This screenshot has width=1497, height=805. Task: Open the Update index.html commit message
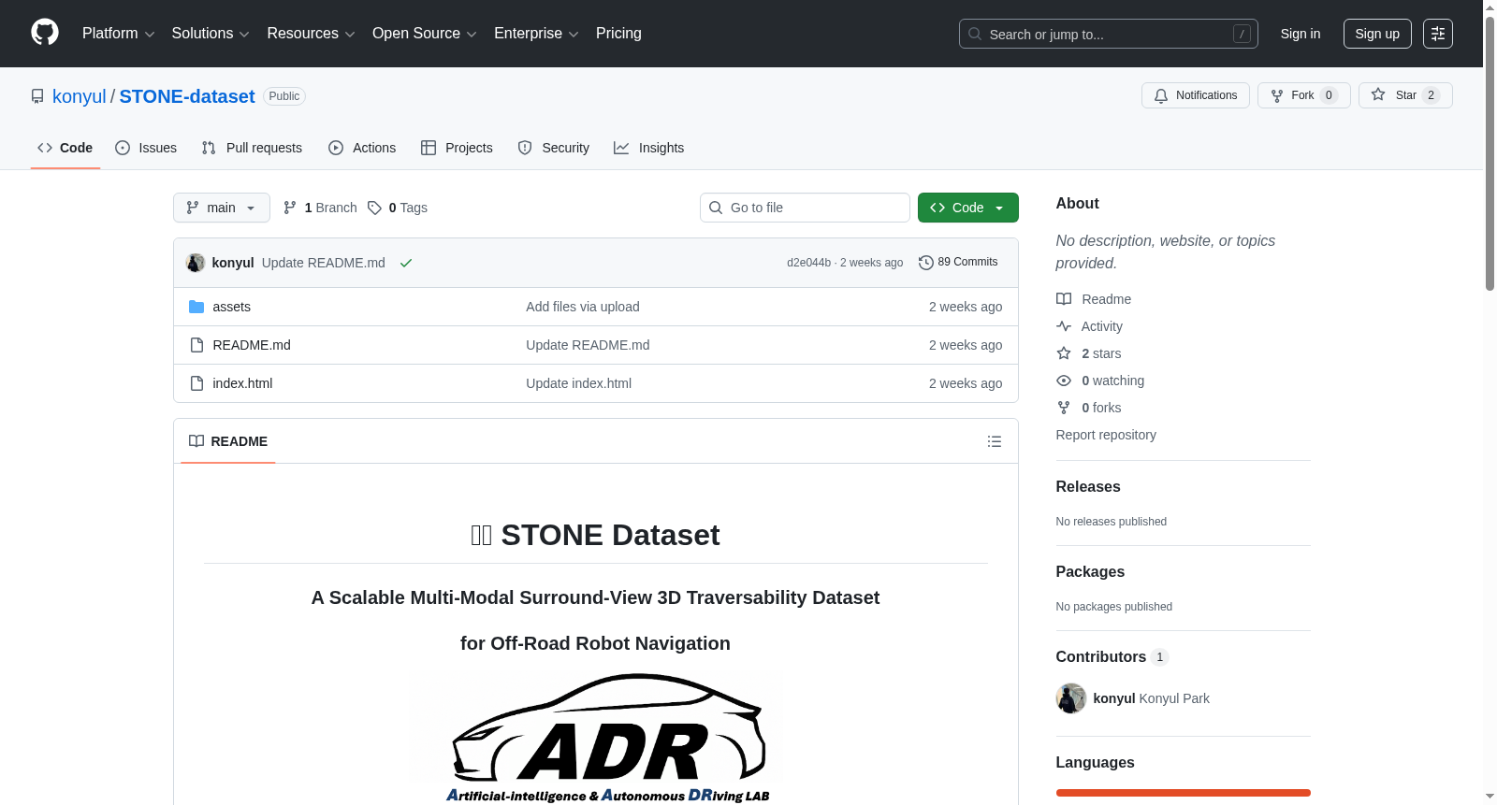click(x=578, y=383)
